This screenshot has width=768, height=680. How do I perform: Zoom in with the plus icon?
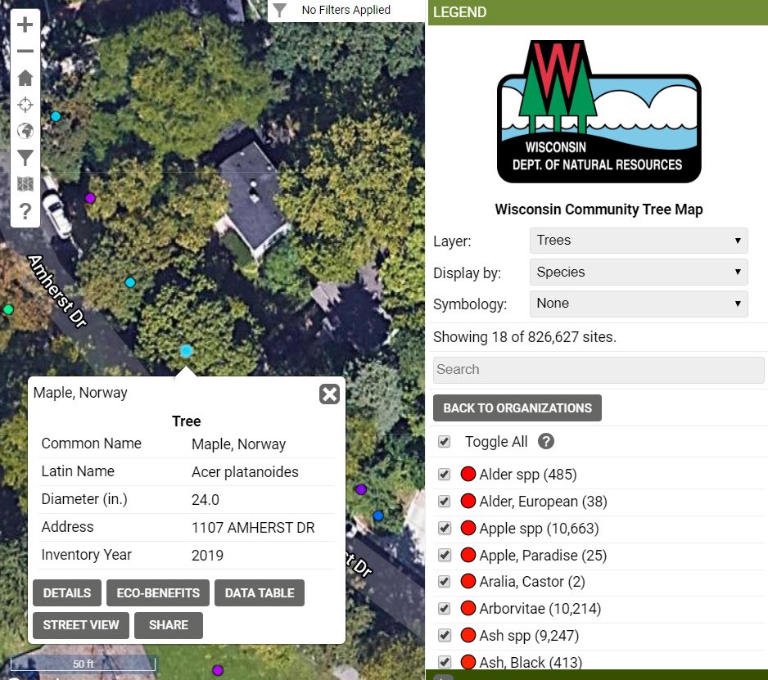click(x=25, y=25)
